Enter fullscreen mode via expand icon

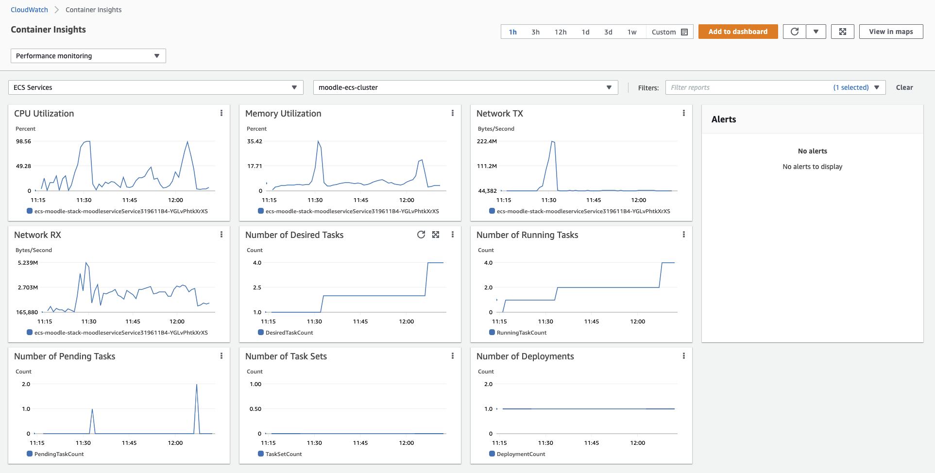pyautogui.click(x=843, y=32)
